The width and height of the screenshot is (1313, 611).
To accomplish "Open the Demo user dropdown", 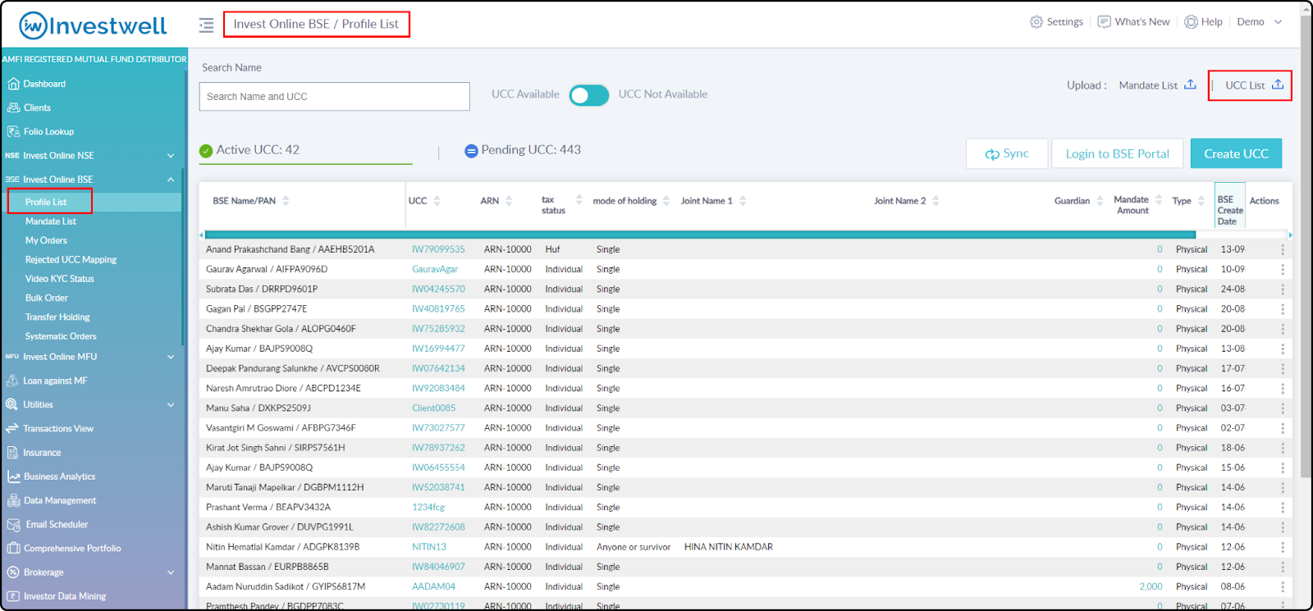I will click(x=1260, y=22).
